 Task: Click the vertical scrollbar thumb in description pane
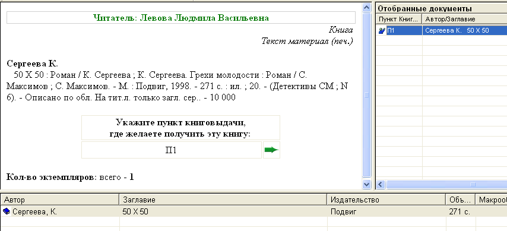tap(366, 95)
